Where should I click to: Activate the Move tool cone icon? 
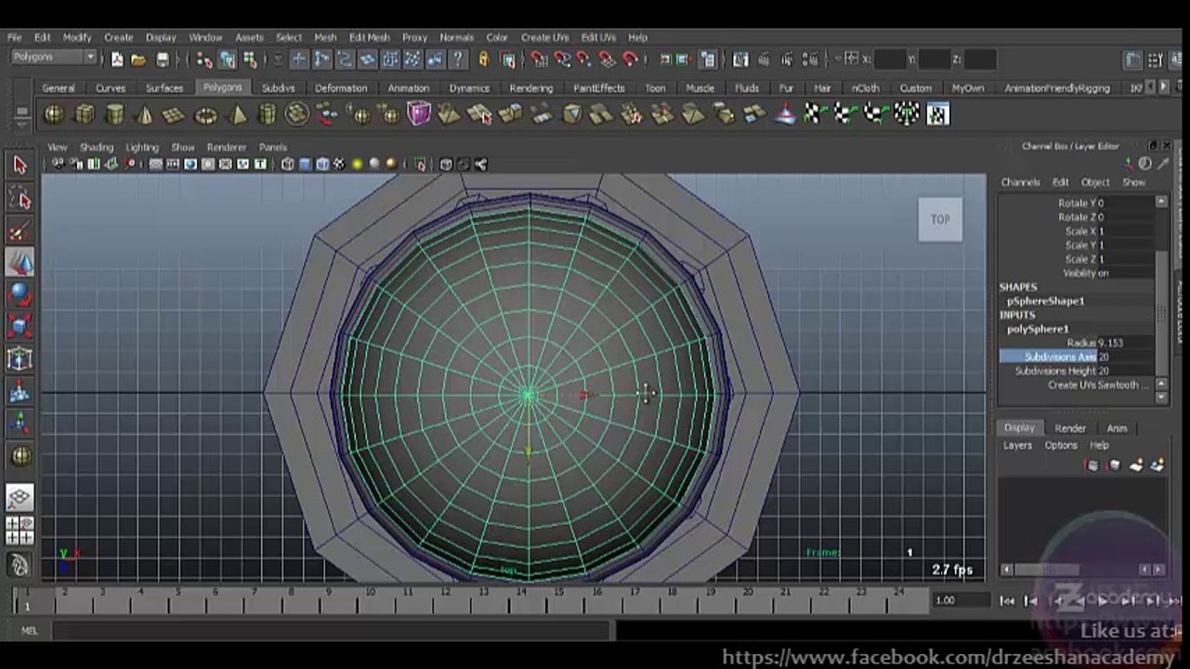[20, 263]
